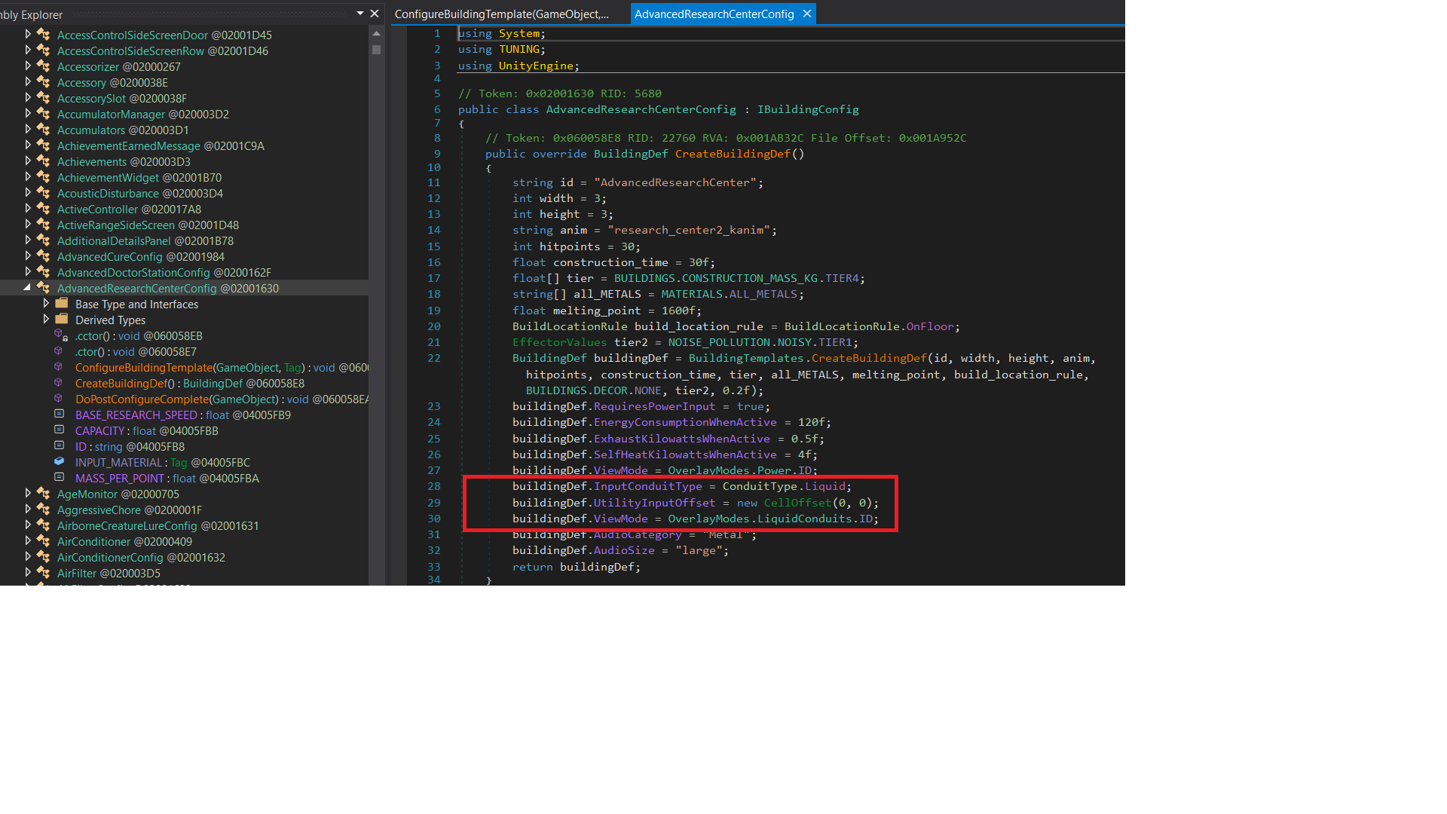This screenshot has height=814, width=1447.
Task: Click the ConfigureBuildingTemplate method icon
Action: click(59, 366)
